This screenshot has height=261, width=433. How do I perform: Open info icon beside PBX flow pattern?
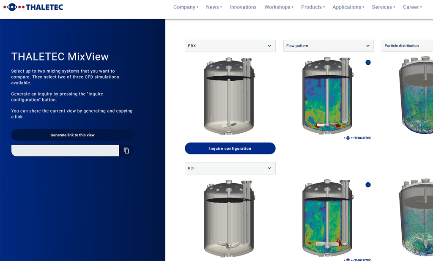point(368,63)
